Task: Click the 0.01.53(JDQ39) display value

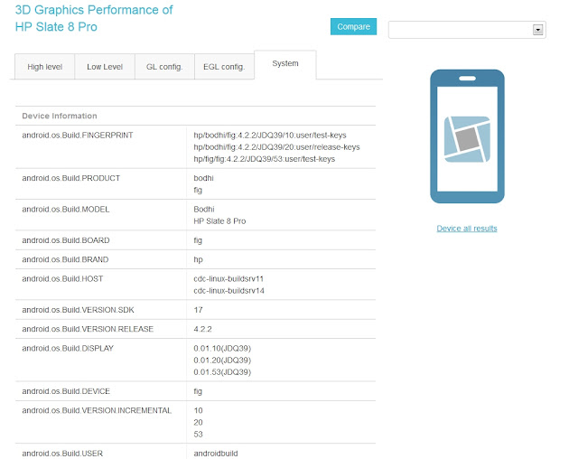Action: [x=222, y=372]
